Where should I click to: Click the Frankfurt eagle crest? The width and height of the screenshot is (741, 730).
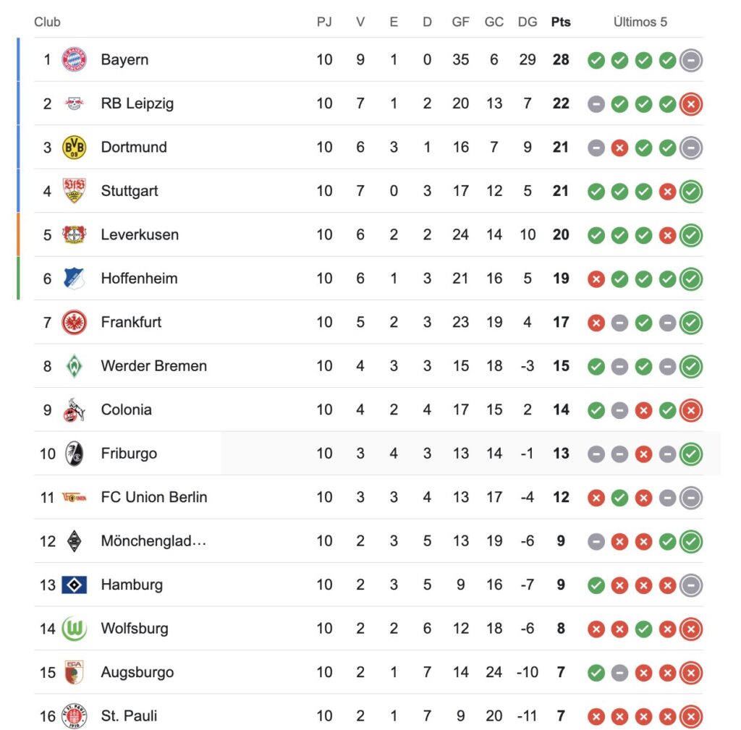click(x=74, y=322)
